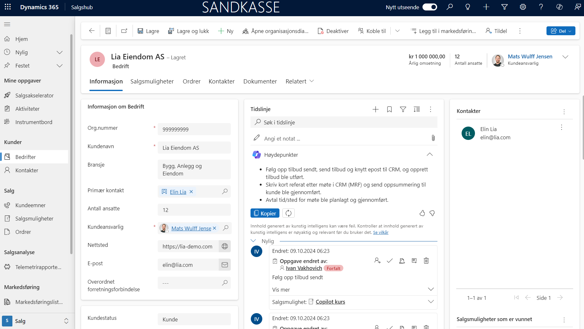Viewport: 584px width, 329px height.
Task: Click the blue Del share button
Action: pos(561,31)
